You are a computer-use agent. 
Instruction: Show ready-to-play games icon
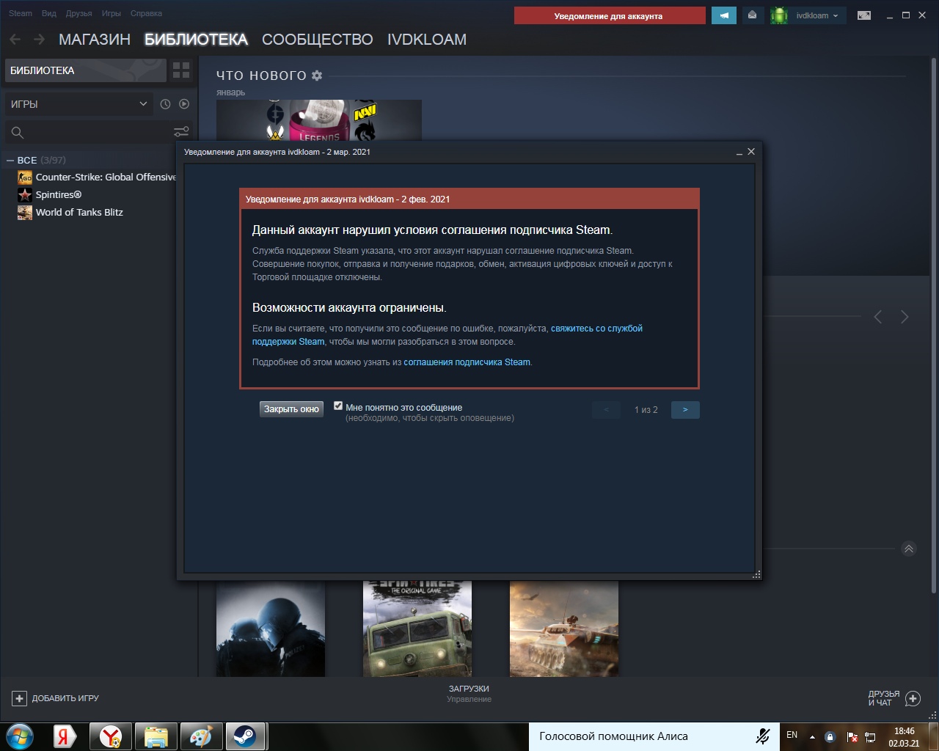click(x=184, y=104)
